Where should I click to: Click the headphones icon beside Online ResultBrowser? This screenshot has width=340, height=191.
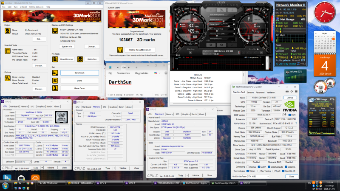click(x=120, y=50)
